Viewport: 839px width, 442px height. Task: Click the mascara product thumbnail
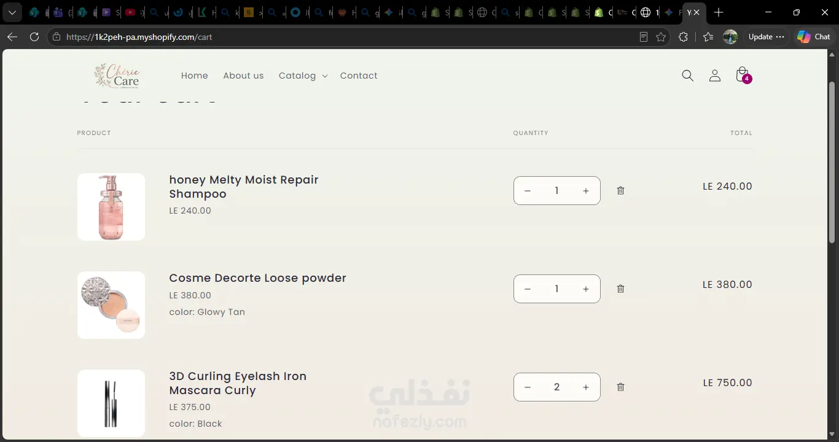click(111, 403)
